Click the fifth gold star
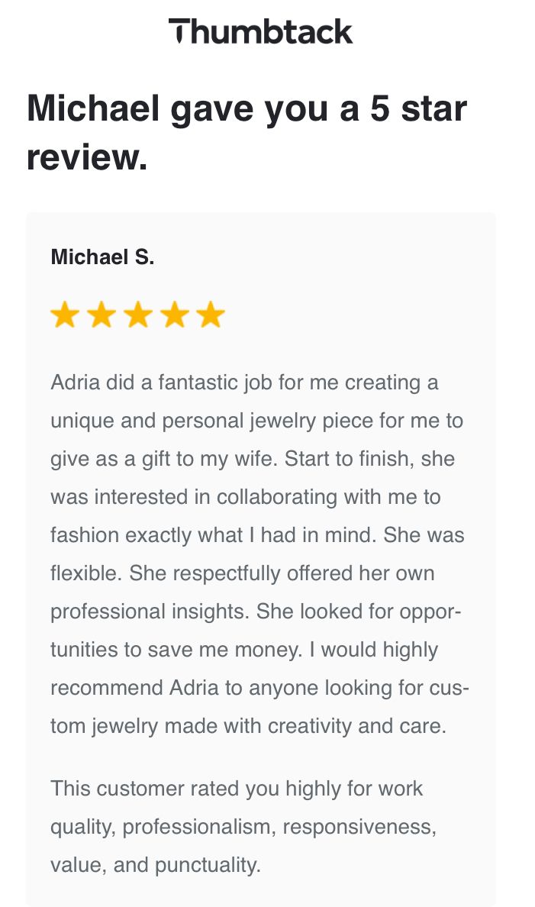 tap(211, 315)
